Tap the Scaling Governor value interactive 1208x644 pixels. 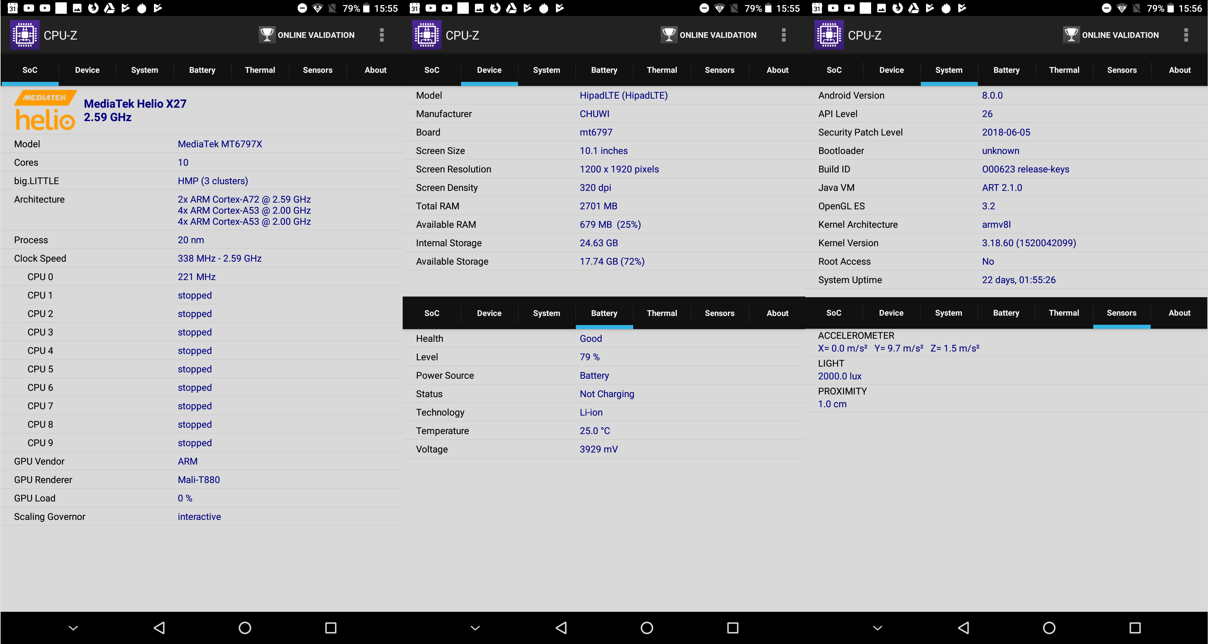pyautogui.click(x=199, y=517)
